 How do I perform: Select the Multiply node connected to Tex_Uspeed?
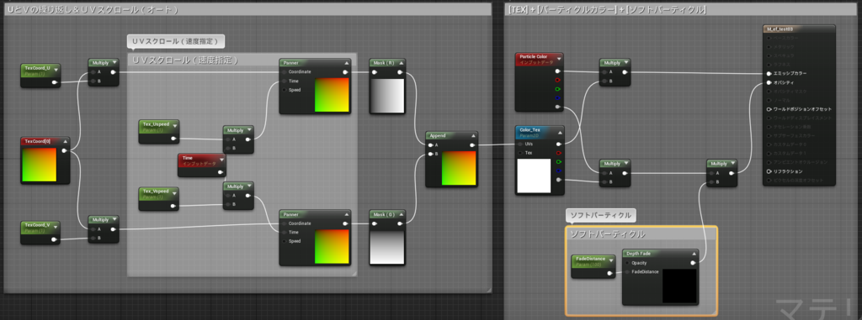[238, 139]
